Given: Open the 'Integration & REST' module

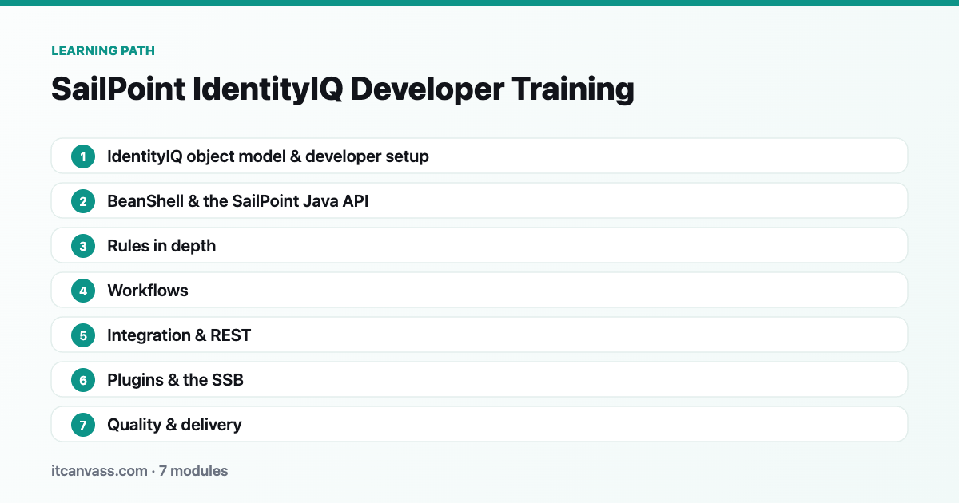Looking at the screenshot, I should (479, 335).
